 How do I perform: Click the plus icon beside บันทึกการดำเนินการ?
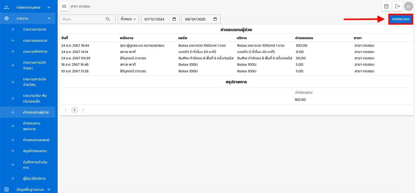[13, 165]
